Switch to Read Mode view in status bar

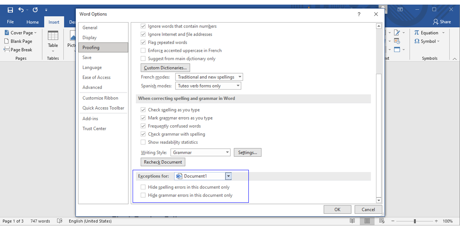point(352,221)
